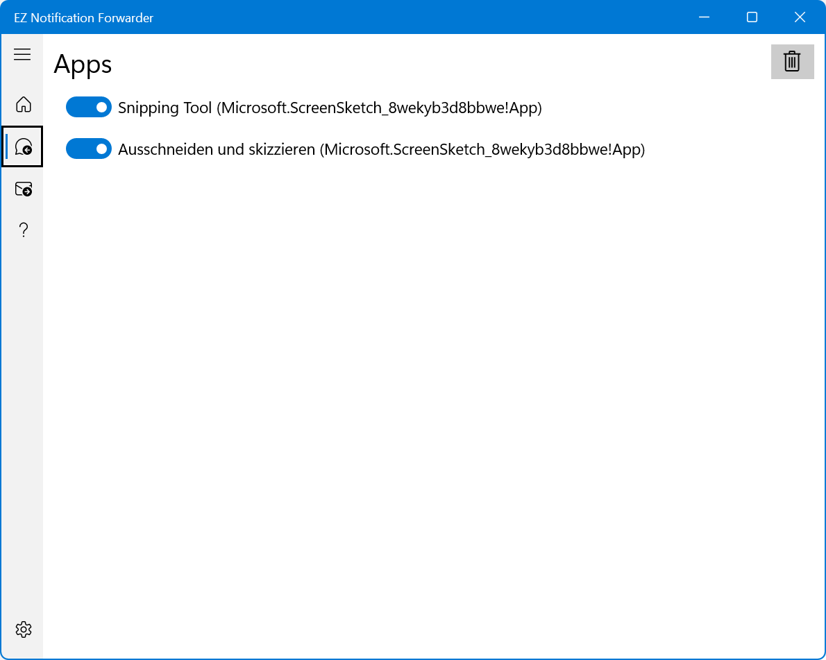
Task: Click the trash delete button
Action: (x=792, y=62)
